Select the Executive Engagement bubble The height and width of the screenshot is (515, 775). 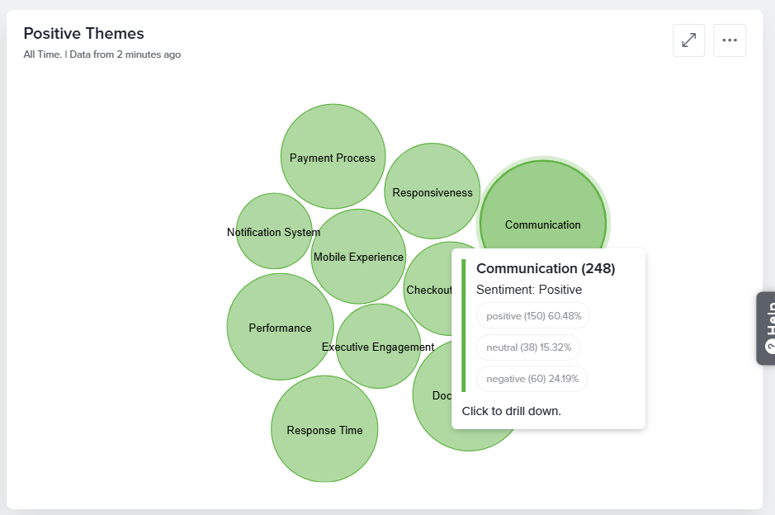coord(378,346)
